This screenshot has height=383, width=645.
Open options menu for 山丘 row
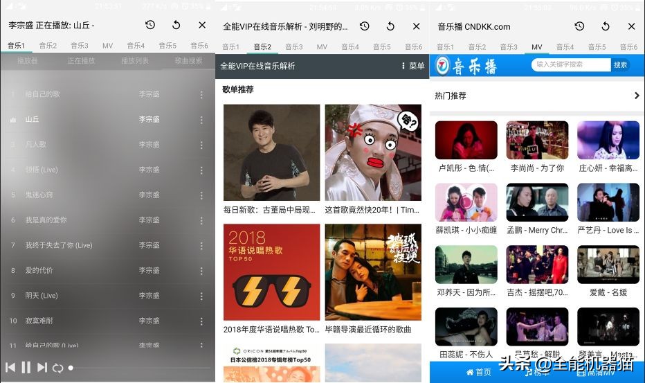pos(201,120)
